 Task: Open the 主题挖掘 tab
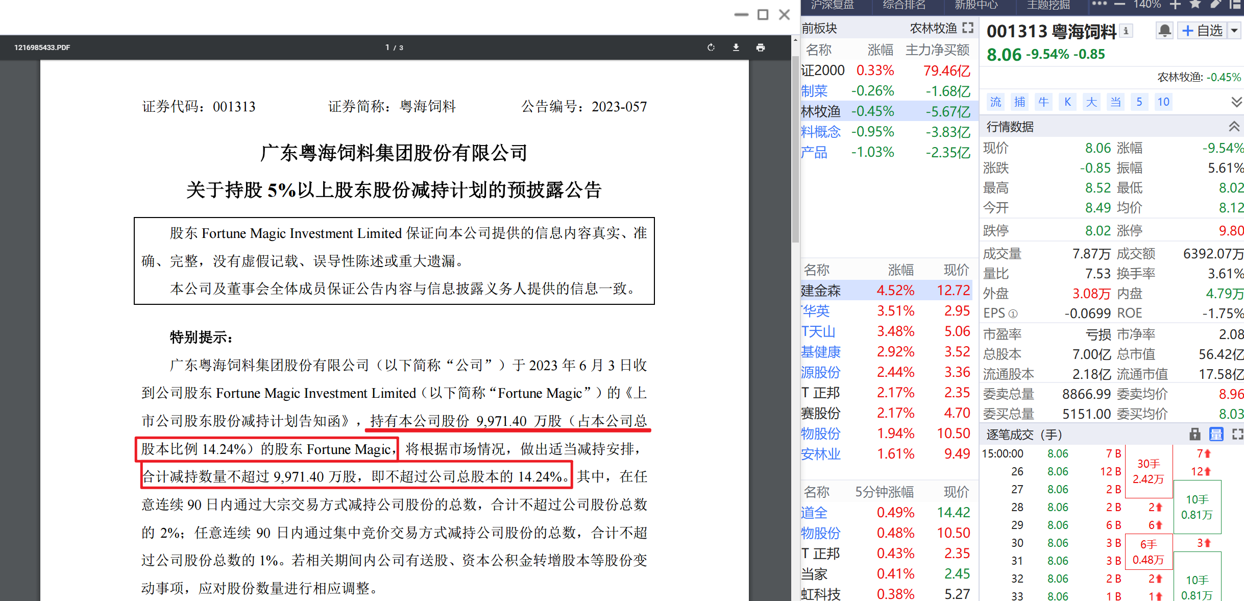coord(1048,5)
